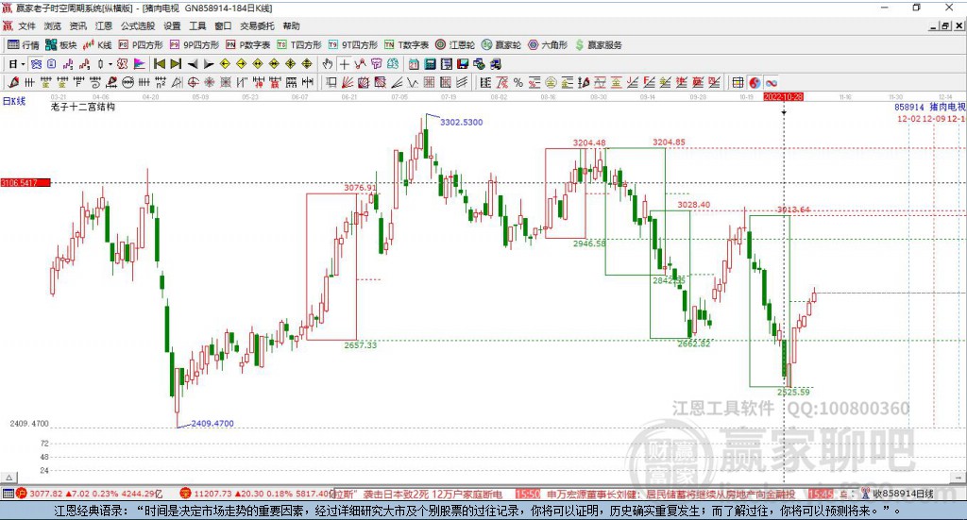Jump to first bar with green skip-back icon

click(159, 64)
